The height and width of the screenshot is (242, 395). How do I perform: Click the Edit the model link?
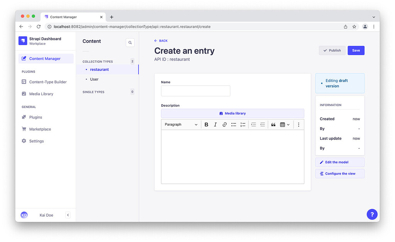pos(339,162)
